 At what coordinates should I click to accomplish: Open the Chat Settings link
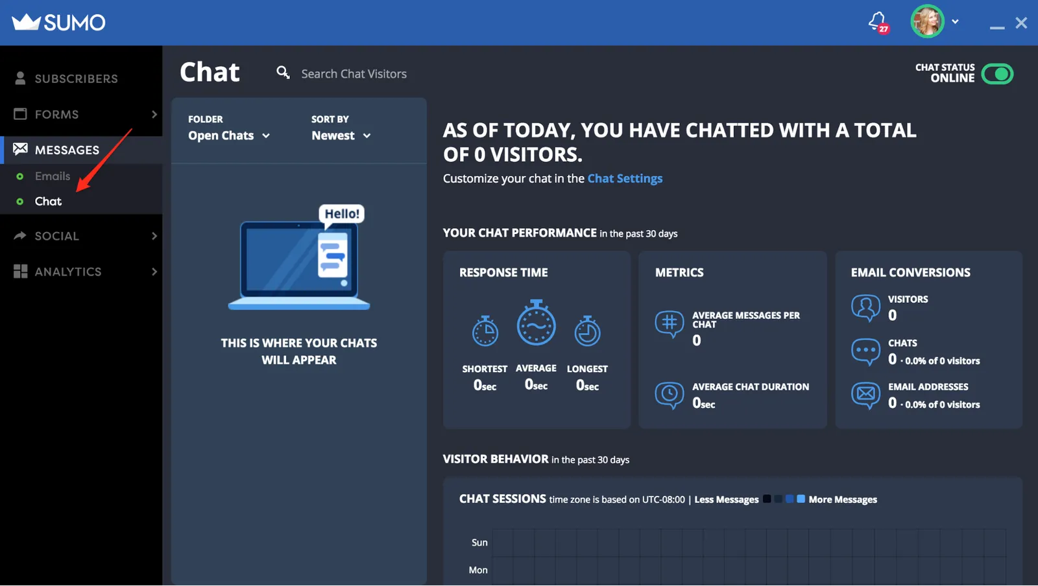(x=625, y=178)
